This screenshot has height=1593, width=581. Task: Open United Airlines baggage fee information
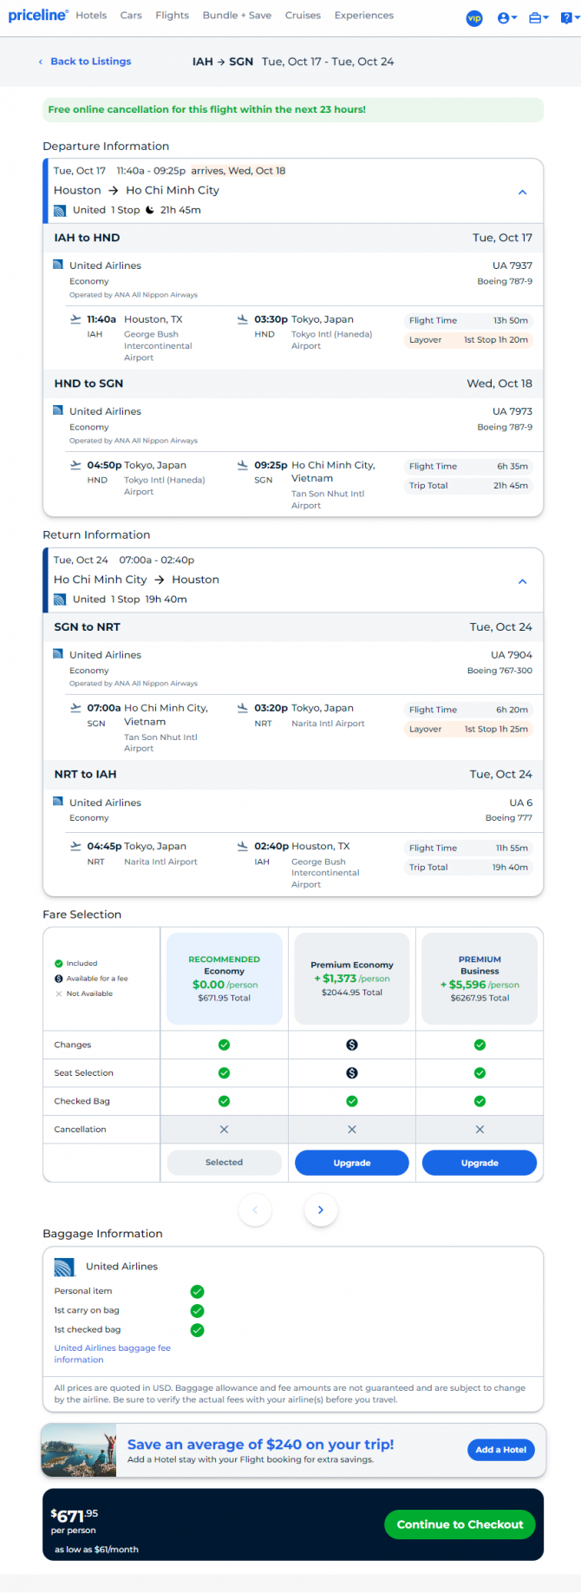(x=113, y=1354)
